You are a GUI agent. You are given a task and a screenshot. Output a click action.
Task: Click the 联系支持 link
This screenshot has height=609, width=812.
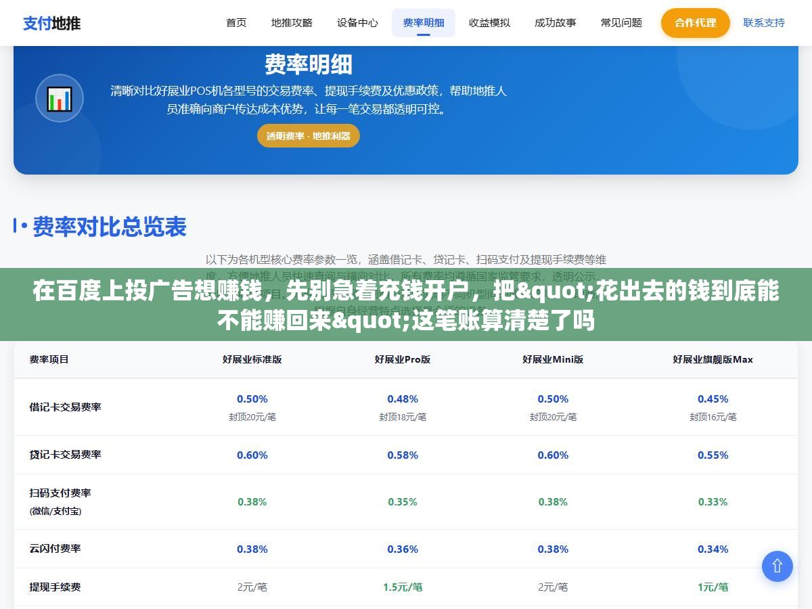pos(764,23)
